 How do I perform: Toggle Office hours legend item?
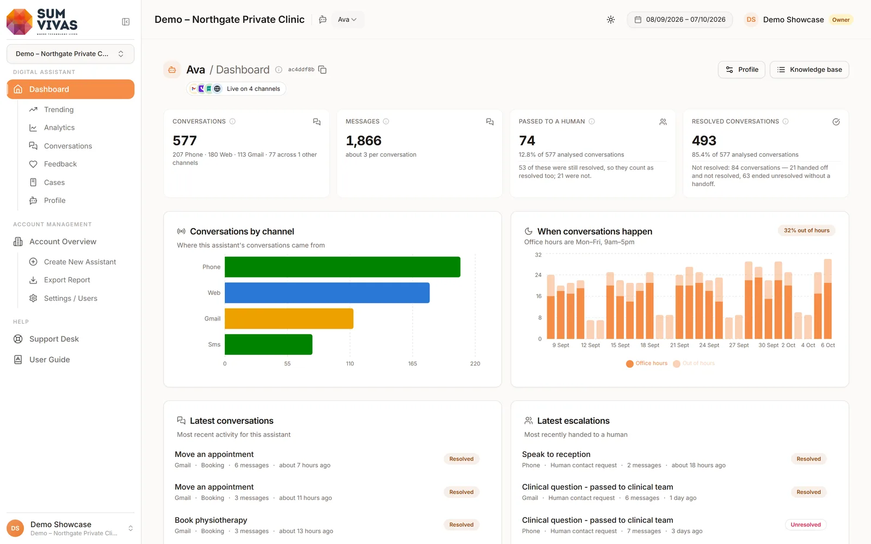point(647,363)
